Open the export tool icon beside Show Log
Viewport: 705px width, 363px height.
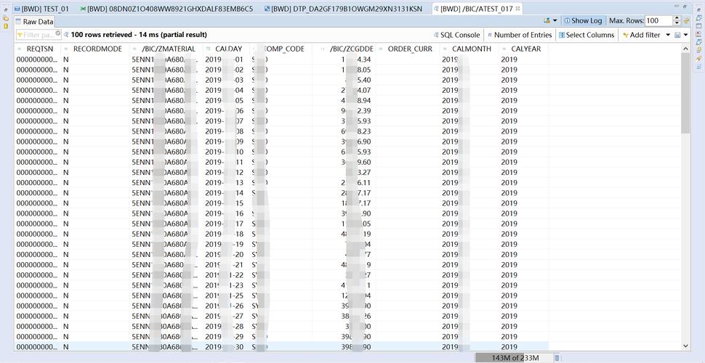point(547,20)
